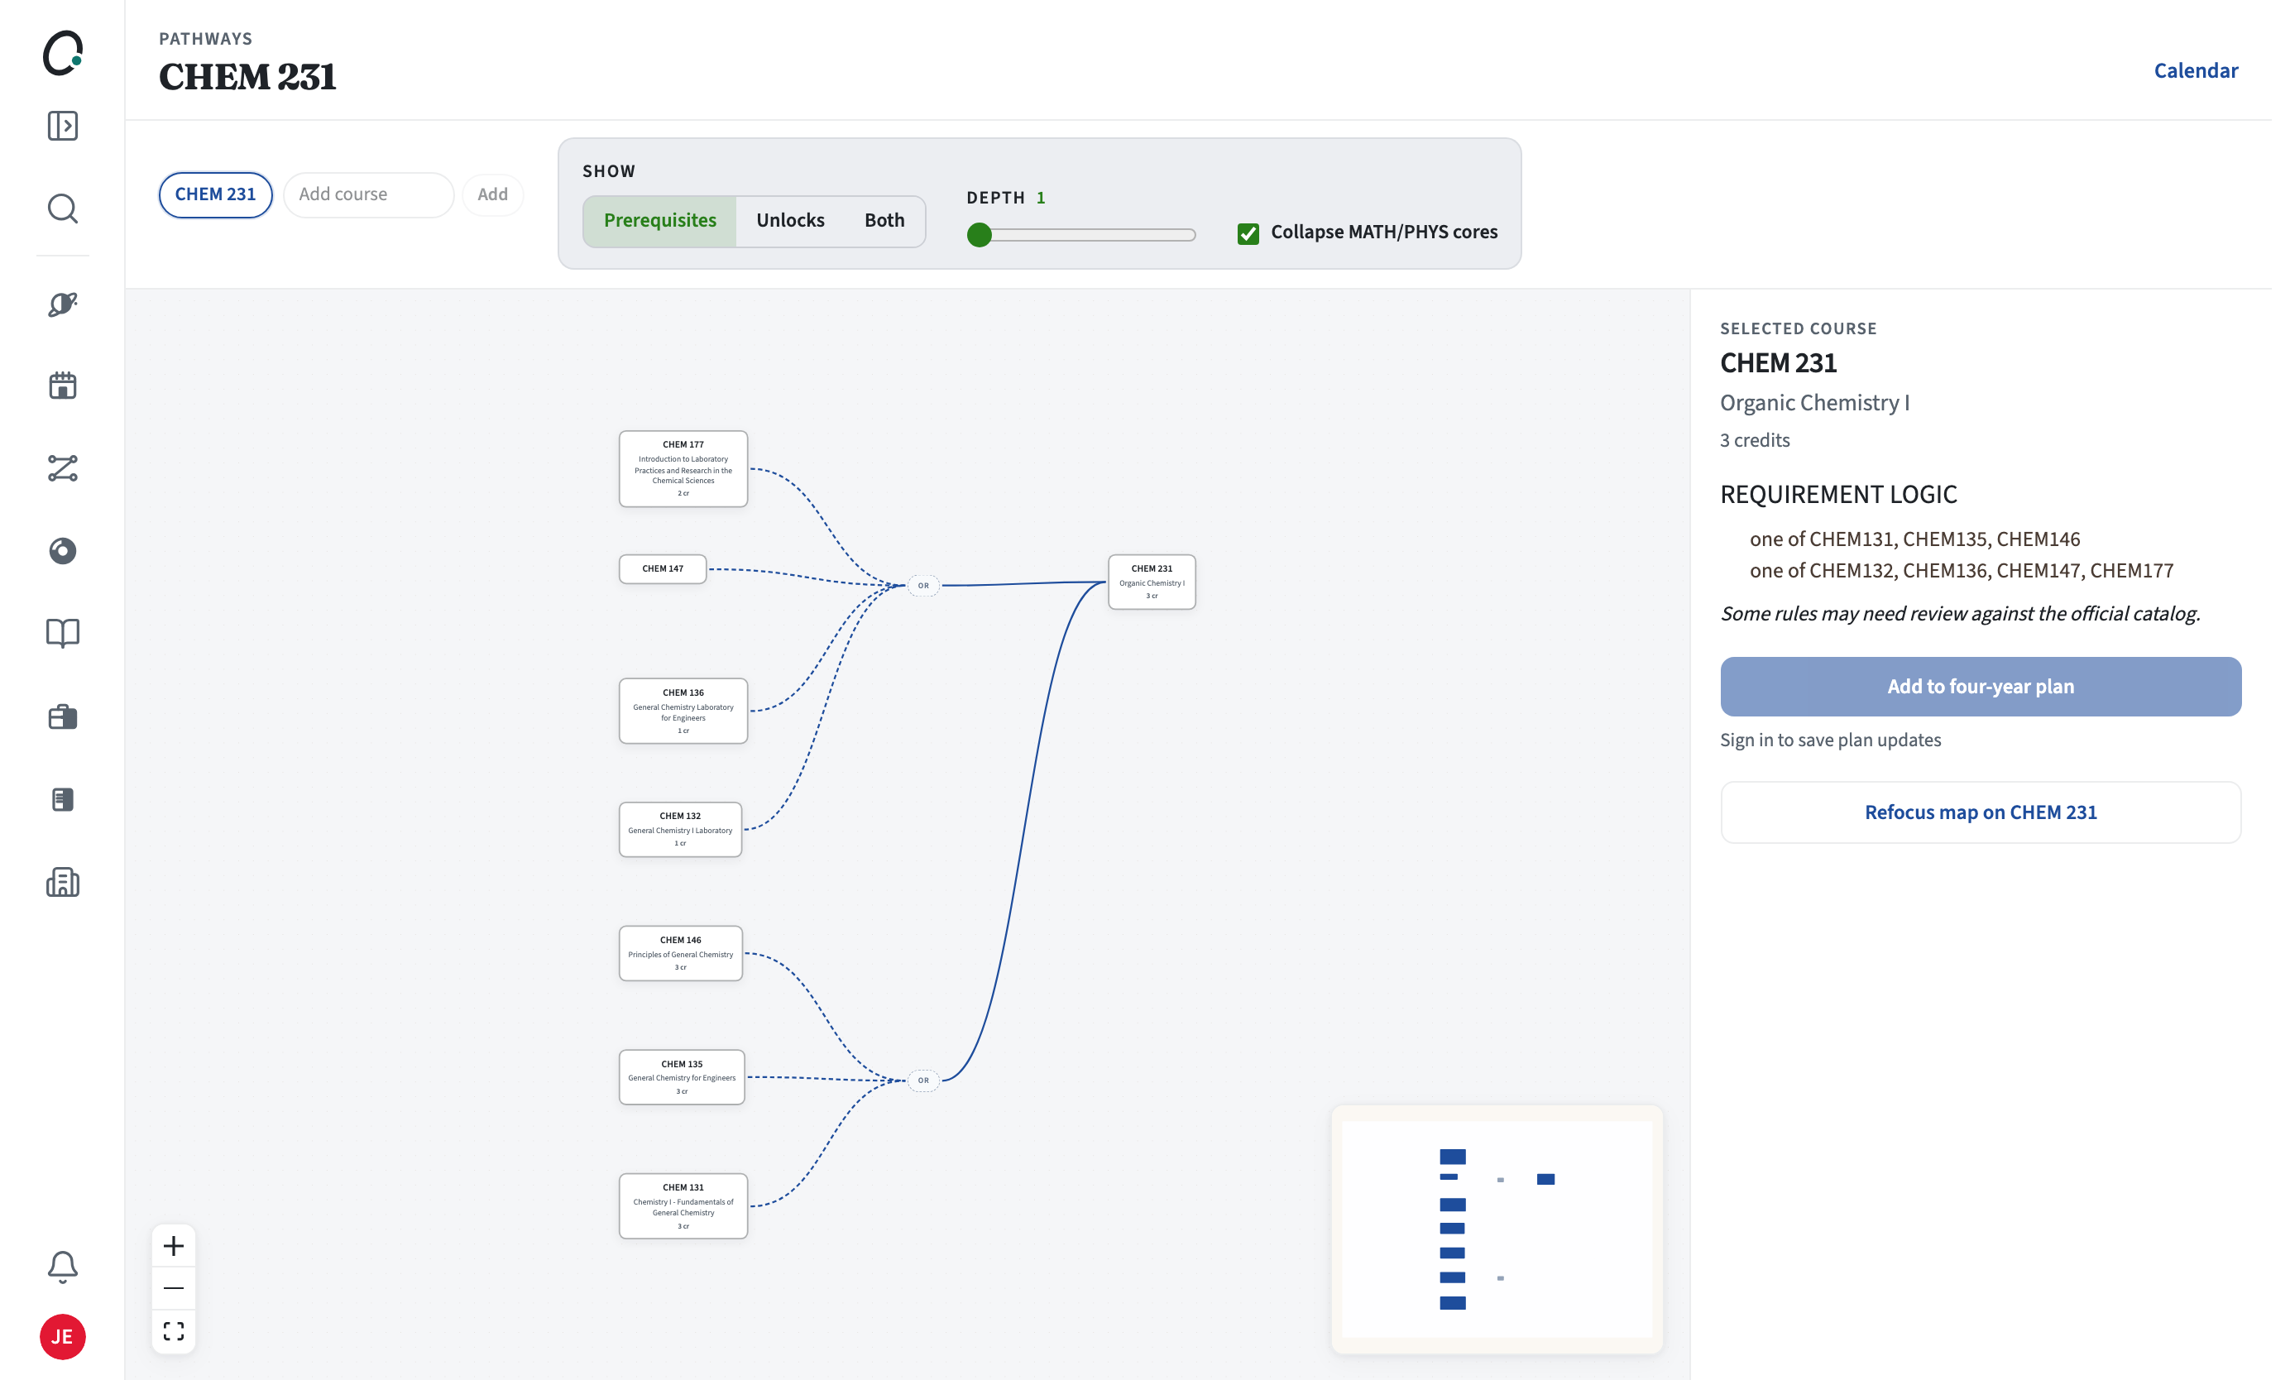2290x1380 pixels.
Task: Click the Add button
Action: pyautogui.click(x=492, y=195)
